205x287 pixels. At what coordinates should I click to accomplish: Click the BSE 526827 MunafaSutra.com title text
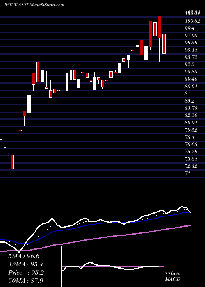click(34, 5)
